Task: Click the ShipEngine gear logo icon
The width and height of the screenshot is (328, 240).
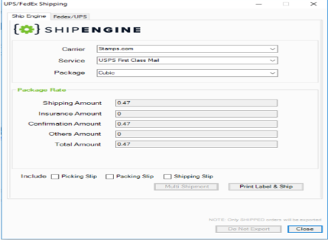Action: pyautogui.click(x=27, y=29)
